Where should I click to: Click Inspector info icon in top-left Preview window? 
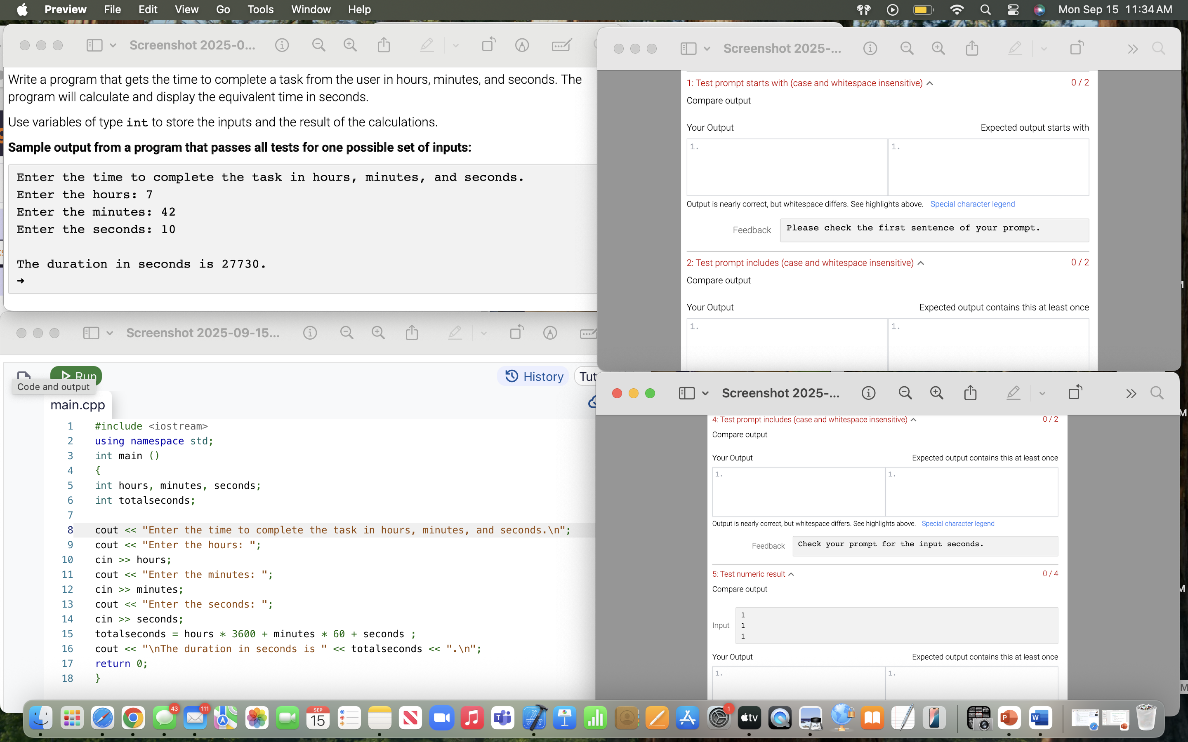click(x=282, y=45)
